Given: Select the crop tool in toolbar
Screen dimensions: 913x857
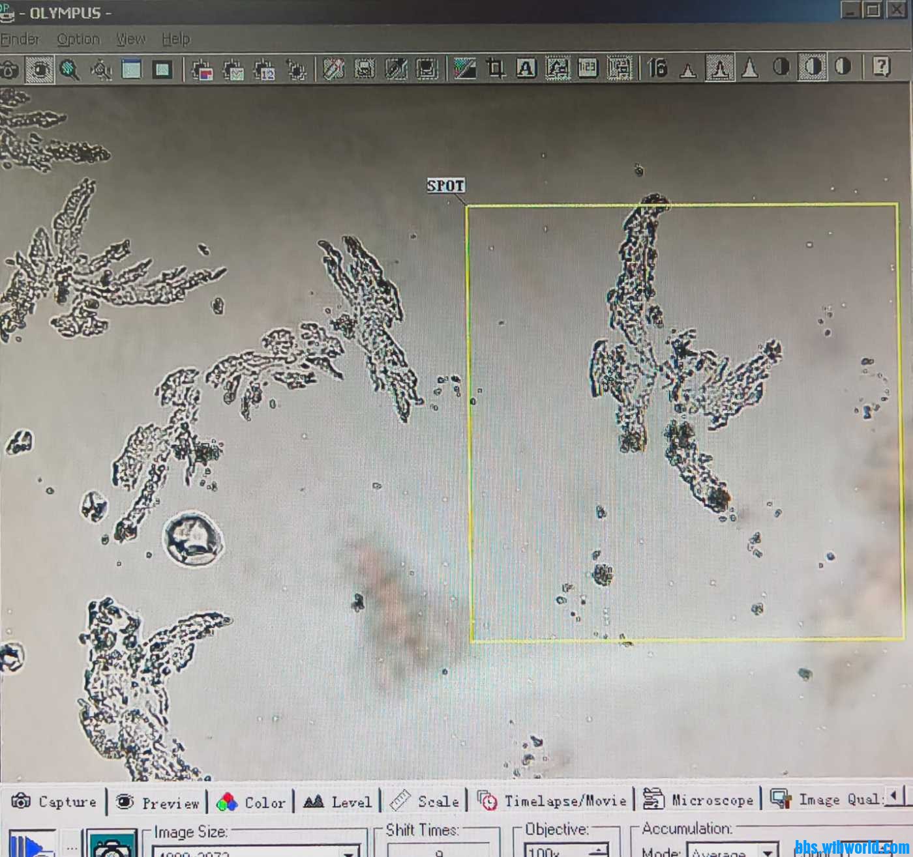Looking at the screenshot, I should tap(495, 68).
